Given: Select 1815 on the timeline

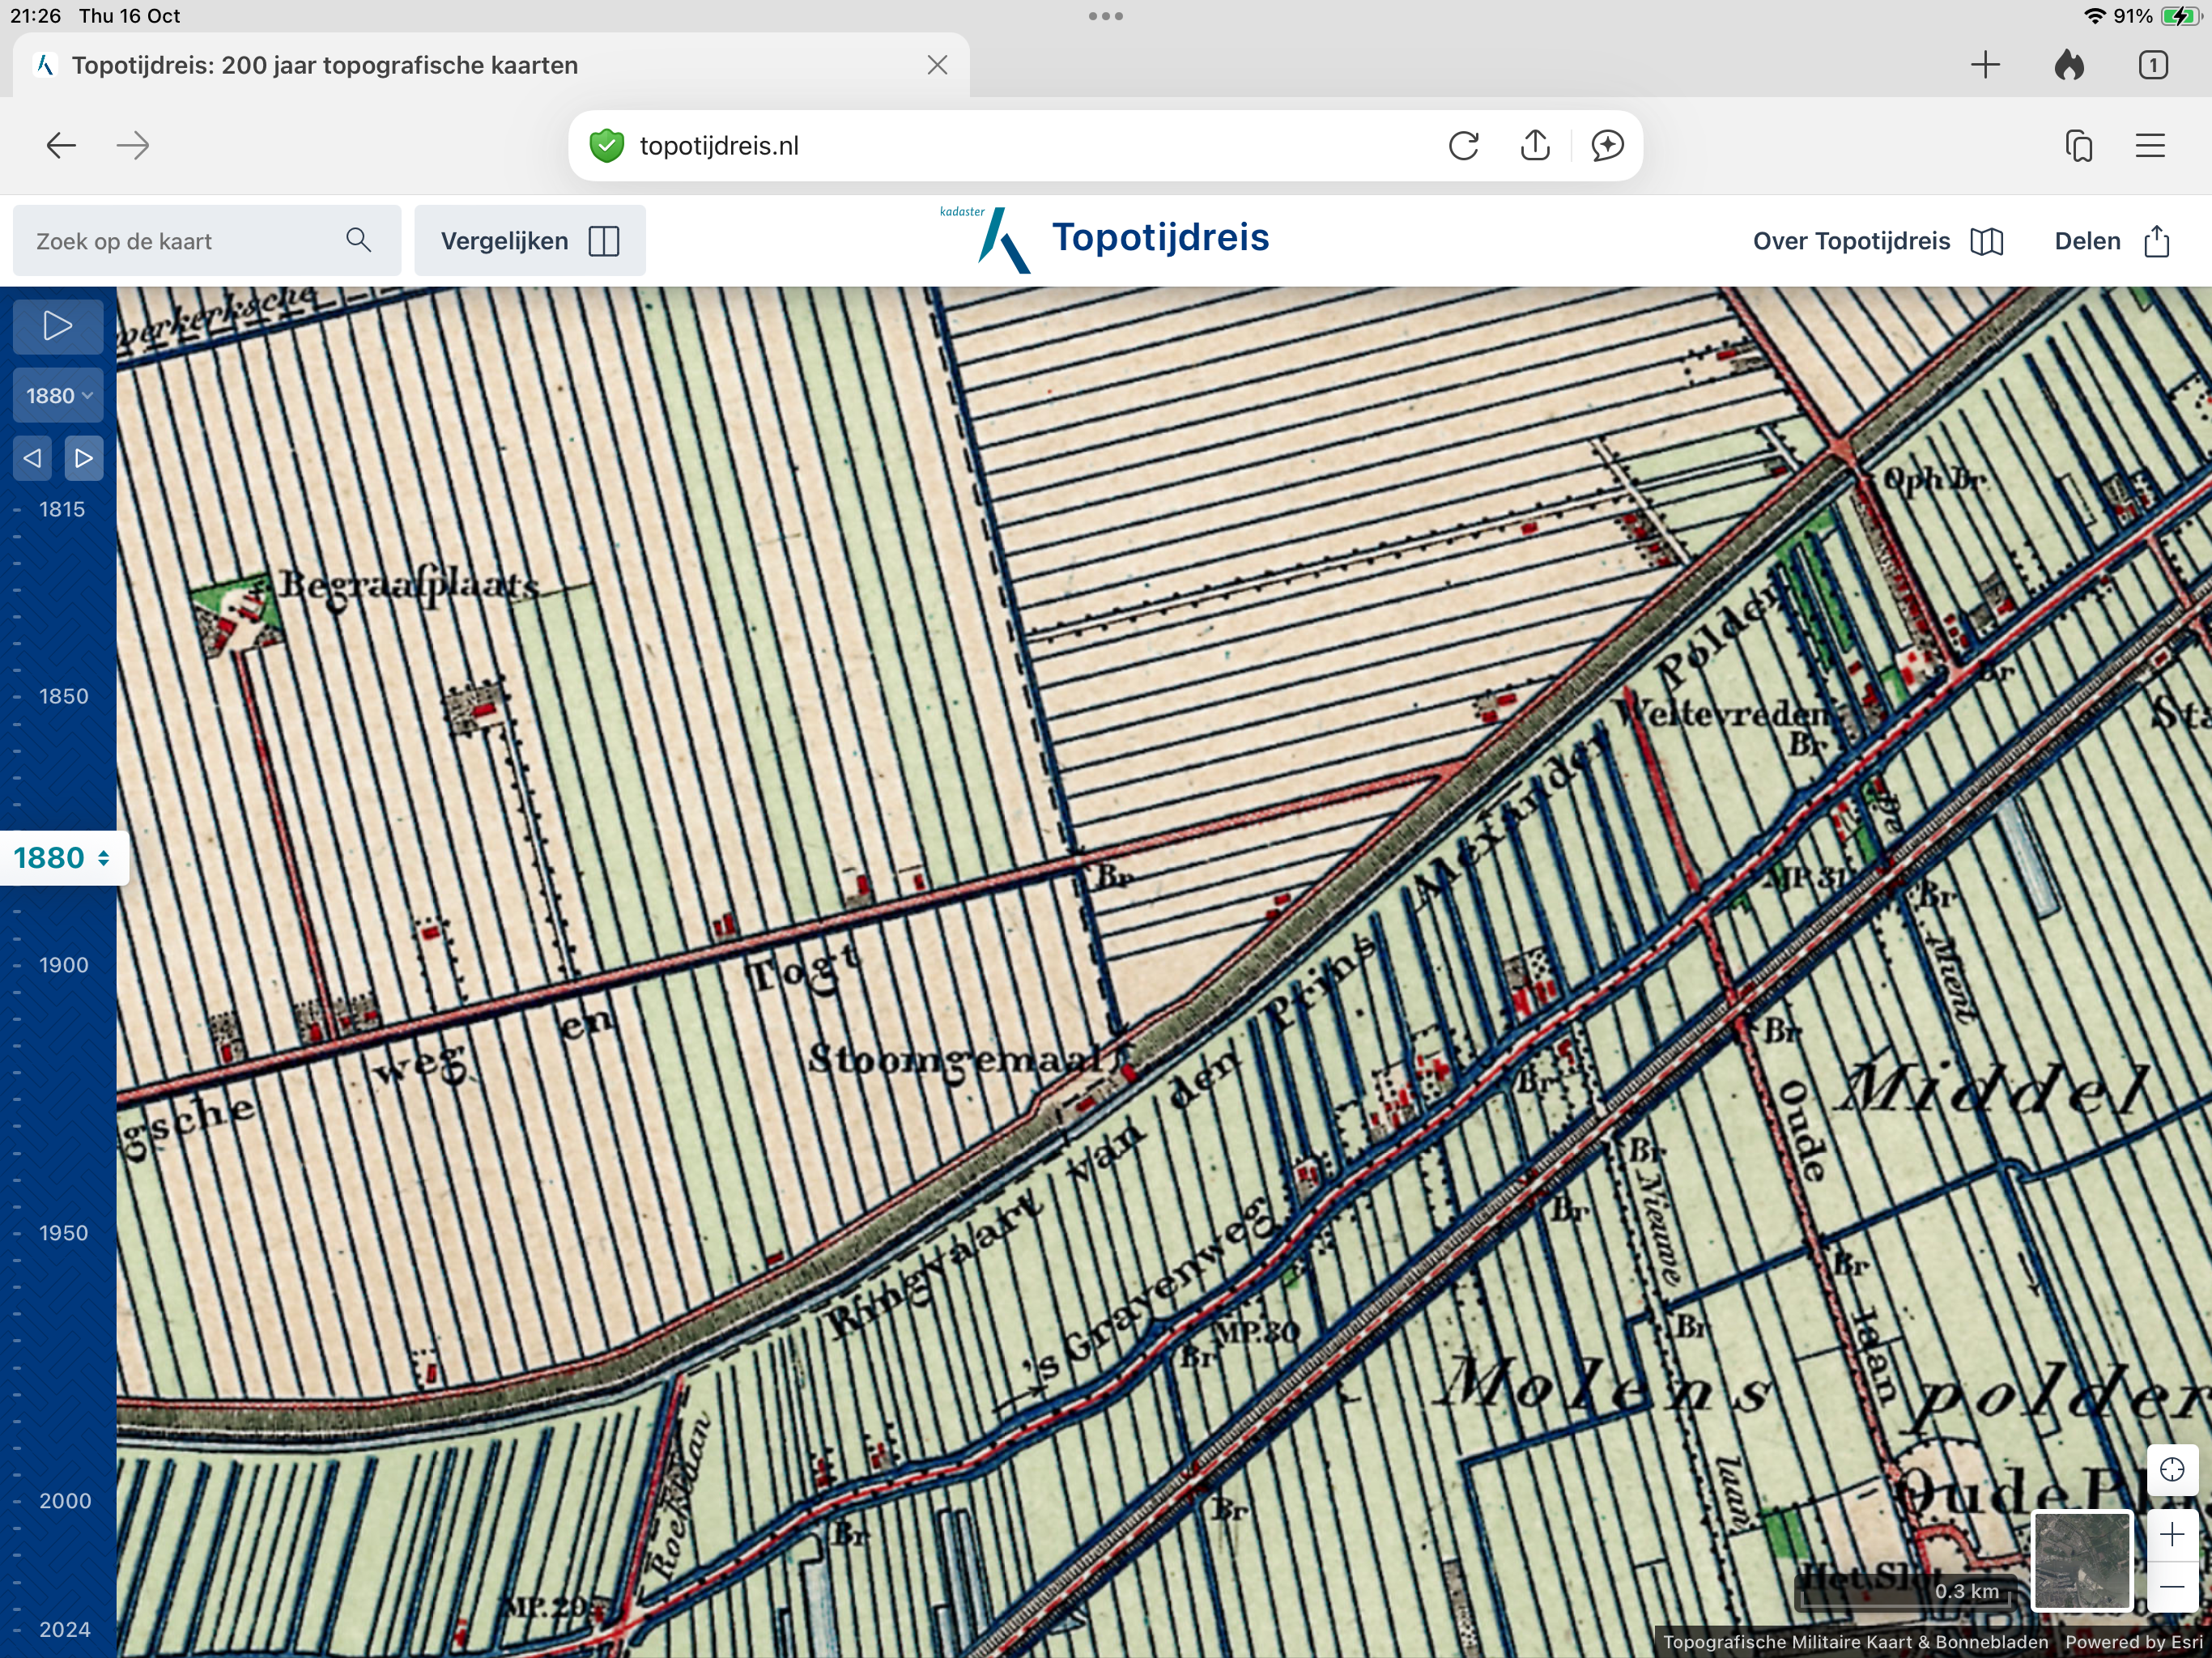Looking at the screenshot, I should [61, 509].
